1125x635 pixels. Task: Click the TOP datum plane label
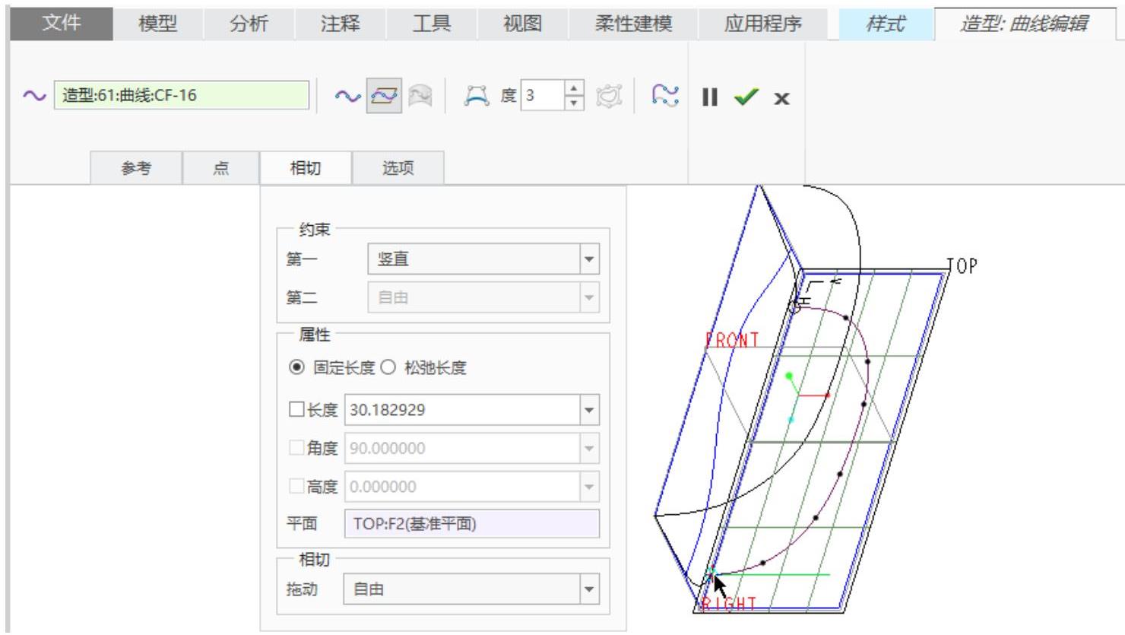(x=962, y=266)
